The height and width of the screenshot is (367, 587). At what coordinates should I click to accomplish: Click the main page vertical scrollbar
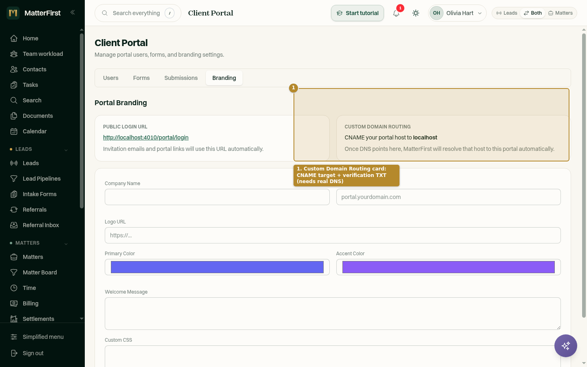click(584, 175)
